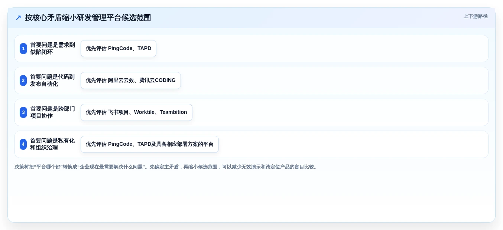This screenshot has width=503, height=230.
Task: Click 优先评估 PingCode、TAPD chip
Action: point(119,49)
